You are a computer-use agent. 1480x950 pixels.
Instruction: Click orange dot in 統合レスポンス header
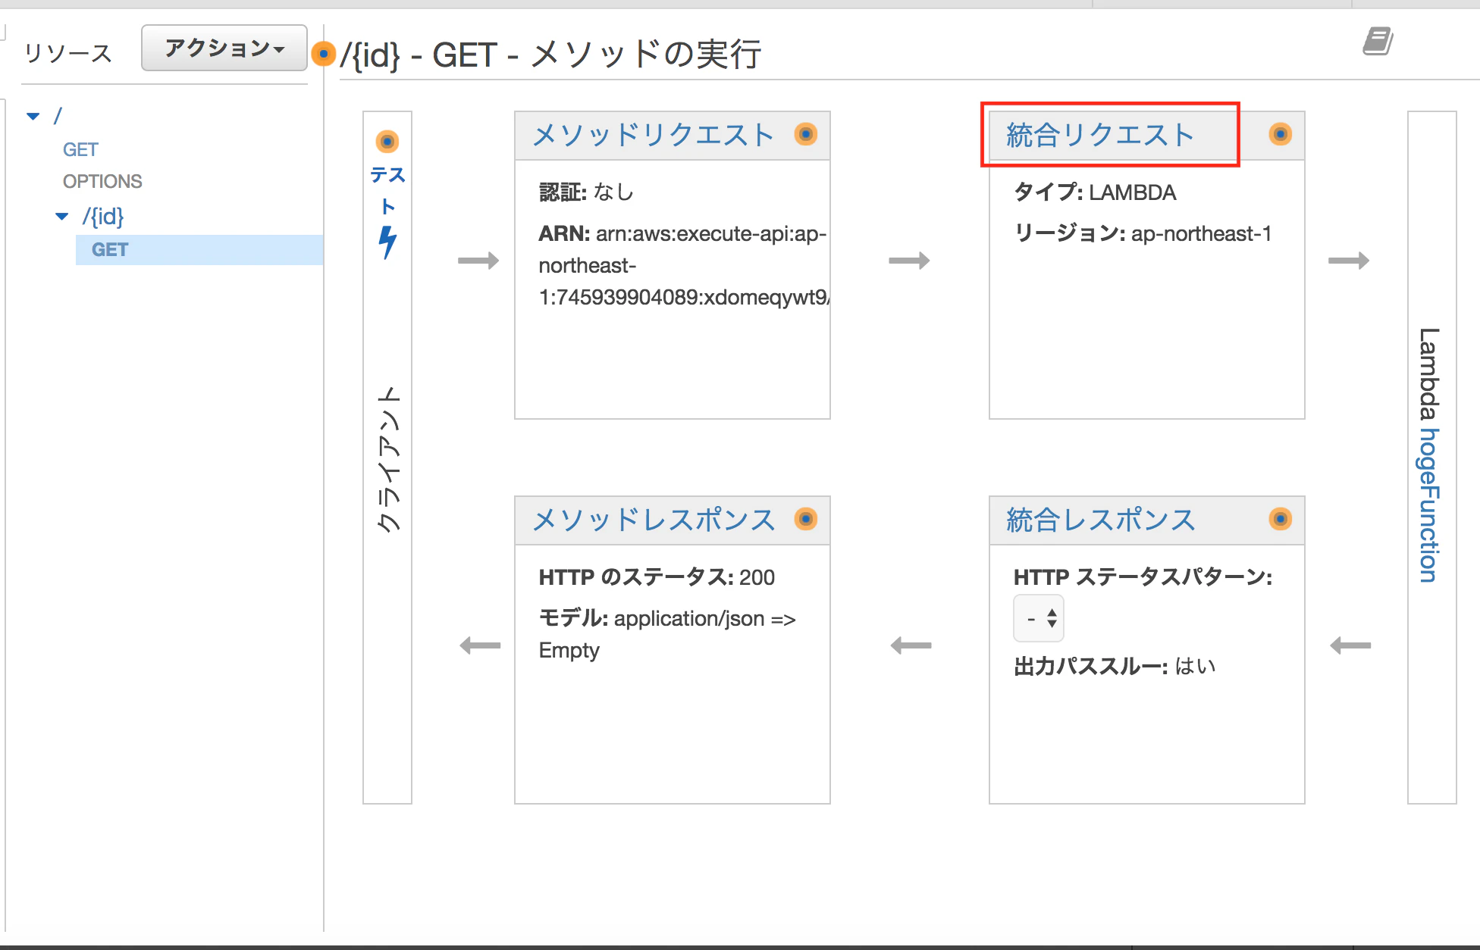1280,519
